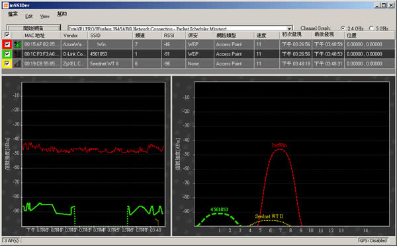Toggle the select-all checkbox in table header
The height and width of the screenshot is (246, 397).
[7, 35]
